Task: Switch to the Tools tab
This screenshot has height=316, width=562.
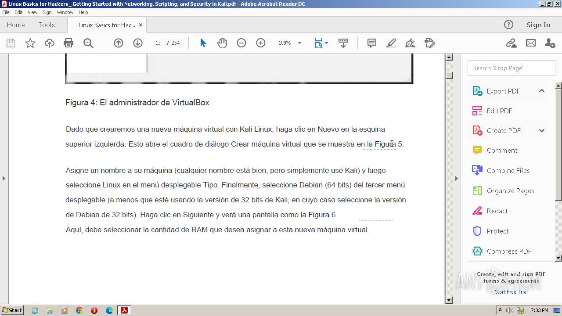Action: tap(46, 25)
